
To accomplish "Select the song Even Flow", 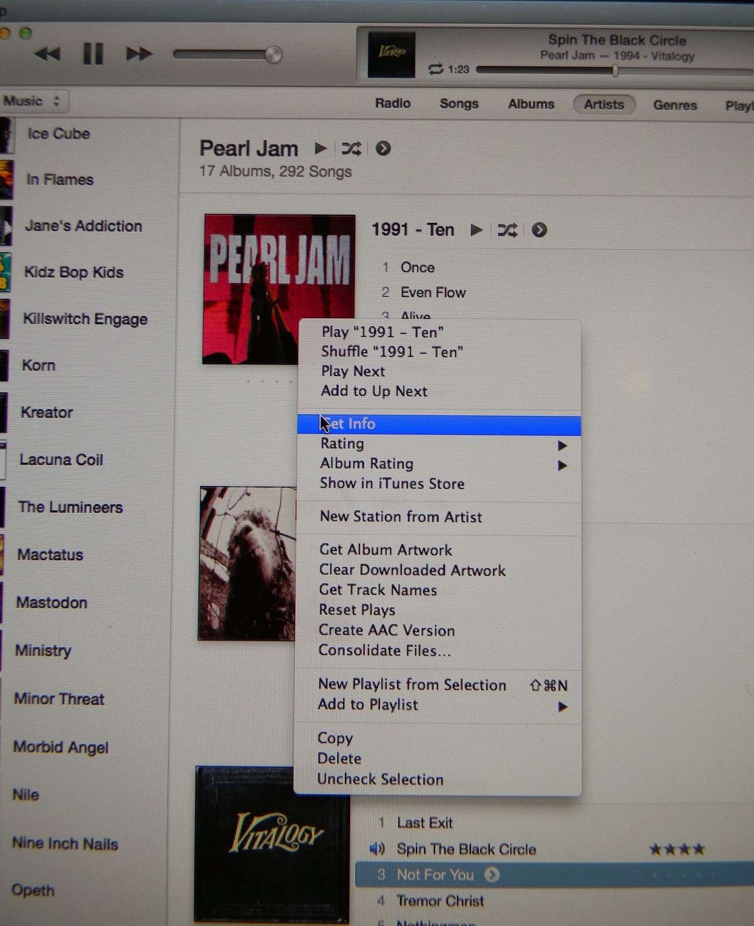I will click(x=433, y=292).
